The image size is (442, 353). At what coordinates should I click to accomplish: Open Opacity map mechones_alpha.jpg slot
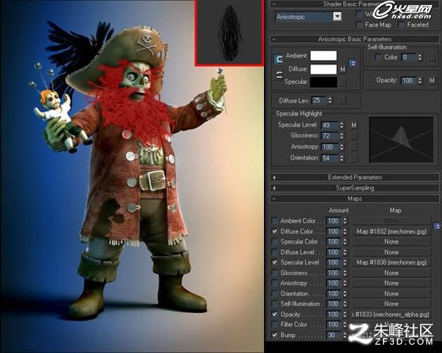coord(391,314)
